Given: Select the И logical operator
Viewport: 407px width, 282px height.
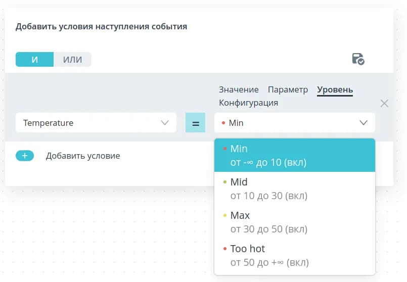Looking at the screenshot, I should (x=34, y=60).
